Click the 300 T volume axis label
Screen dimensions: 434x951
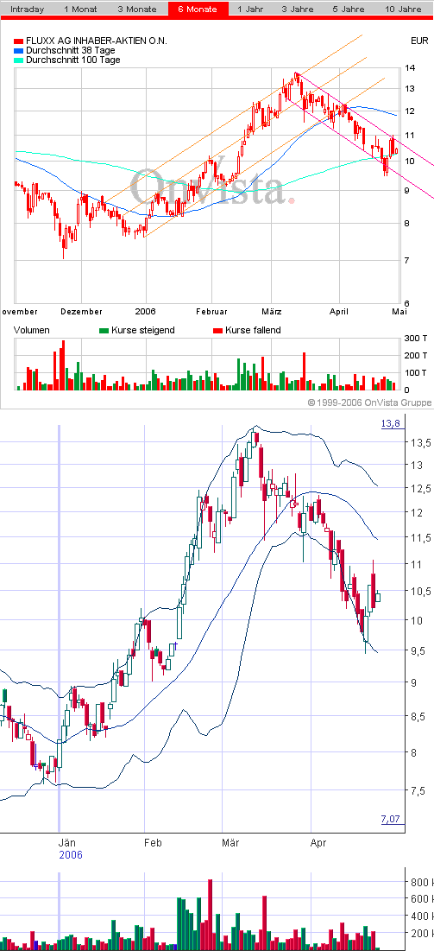(415, 339)
